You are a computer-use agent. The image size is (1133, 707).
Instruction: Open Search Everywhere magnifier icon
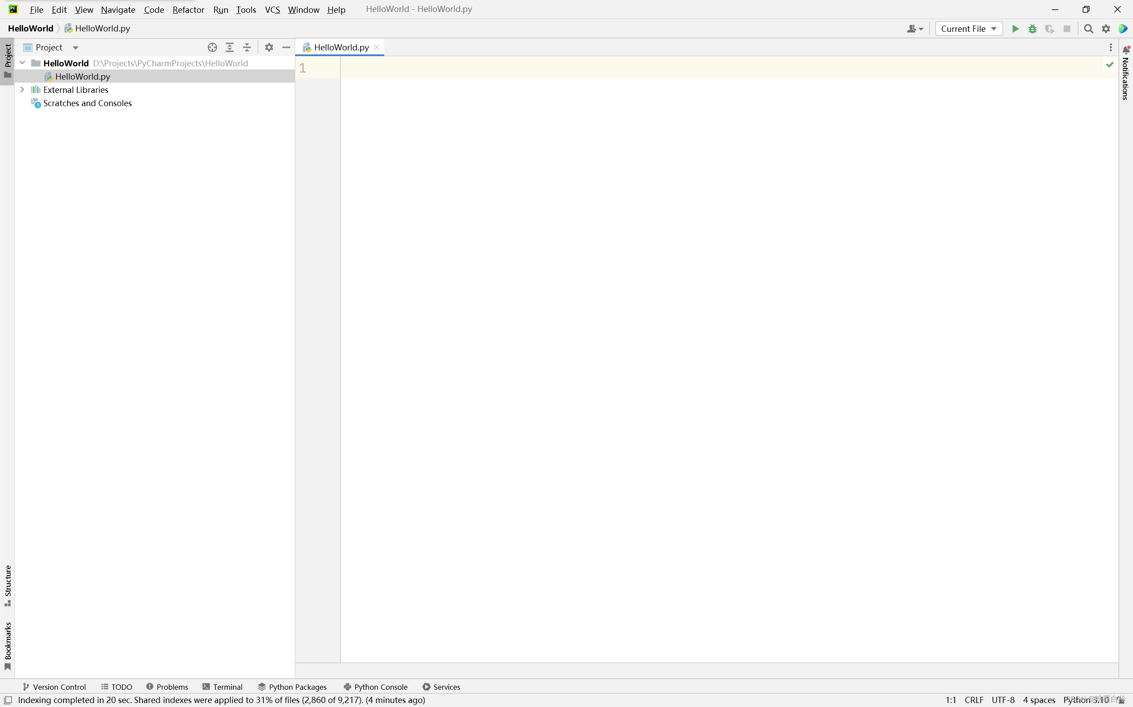tap(1089, 29)
